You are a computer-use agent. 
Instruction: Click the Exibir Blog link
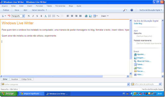[x=138, y=24]
